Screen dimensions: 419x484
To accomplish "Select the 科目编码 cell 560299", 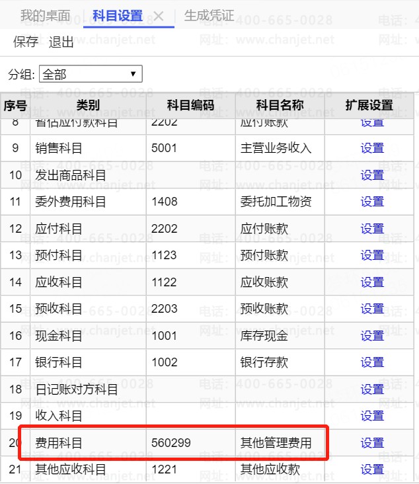I will 171,443.
